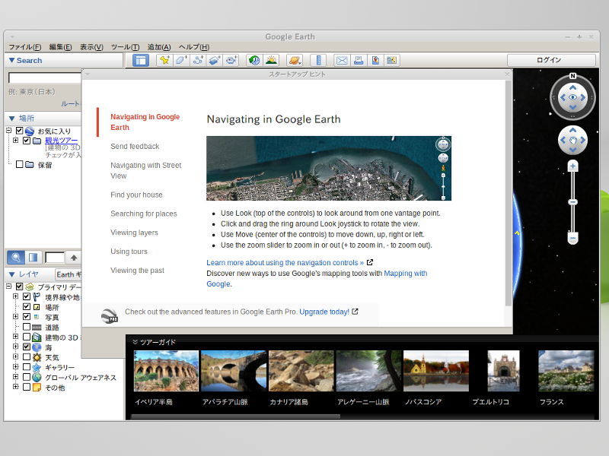Uncheck the 海 layer checkbox
The image size is (609, 456).
27,347
